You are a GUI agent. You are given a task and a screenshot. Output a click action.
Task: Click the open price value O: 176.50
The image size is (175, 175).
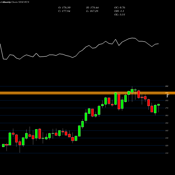coord(64,8)
